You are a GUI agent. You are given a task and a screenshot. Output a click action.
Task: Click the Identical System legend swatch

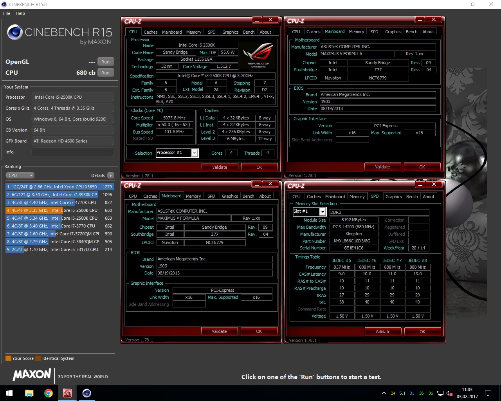pos(38,358)
